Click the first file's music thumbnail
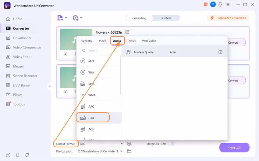Screen dimensions: 259x161 [68, 40]
